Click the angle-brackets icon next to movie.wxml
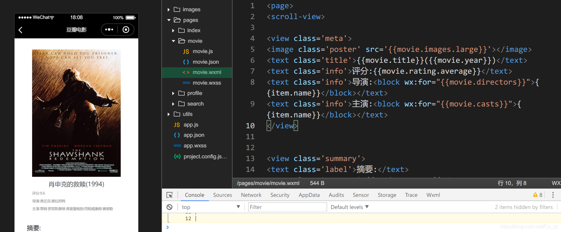The height and width of the screenshot is (232, 561). point(186,72)
